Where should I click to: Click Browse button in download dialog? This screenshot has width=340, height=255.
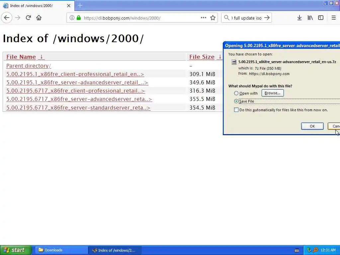(273, 93)
